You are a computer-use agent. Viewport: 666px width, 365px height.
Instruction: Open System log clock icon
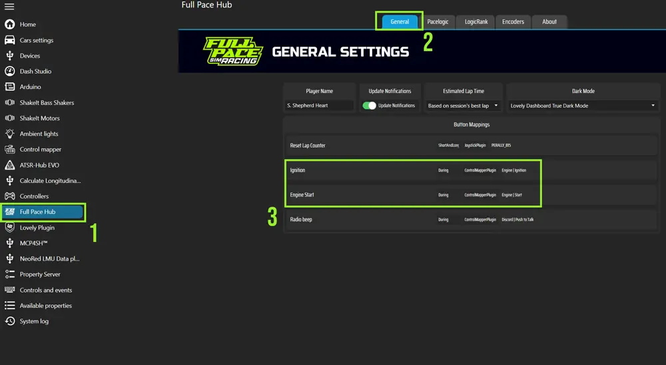pyautogui.click(x=10, y=321)
